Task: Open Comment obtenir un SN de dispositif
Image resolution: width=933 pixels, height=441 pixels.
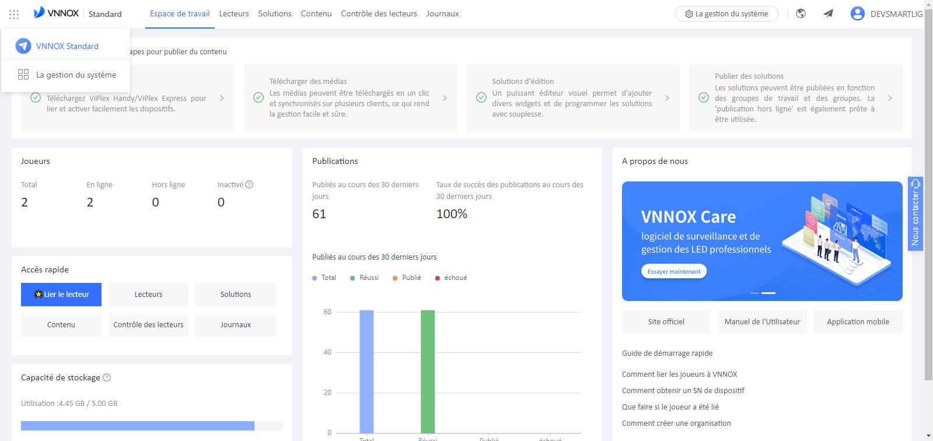Action: pos(683,391)
